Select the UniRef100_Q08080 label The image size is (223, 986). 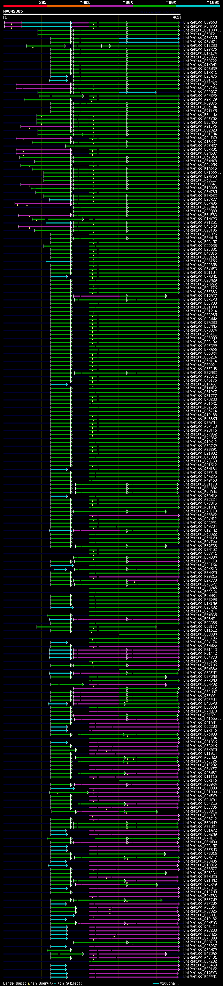[200, 634]
